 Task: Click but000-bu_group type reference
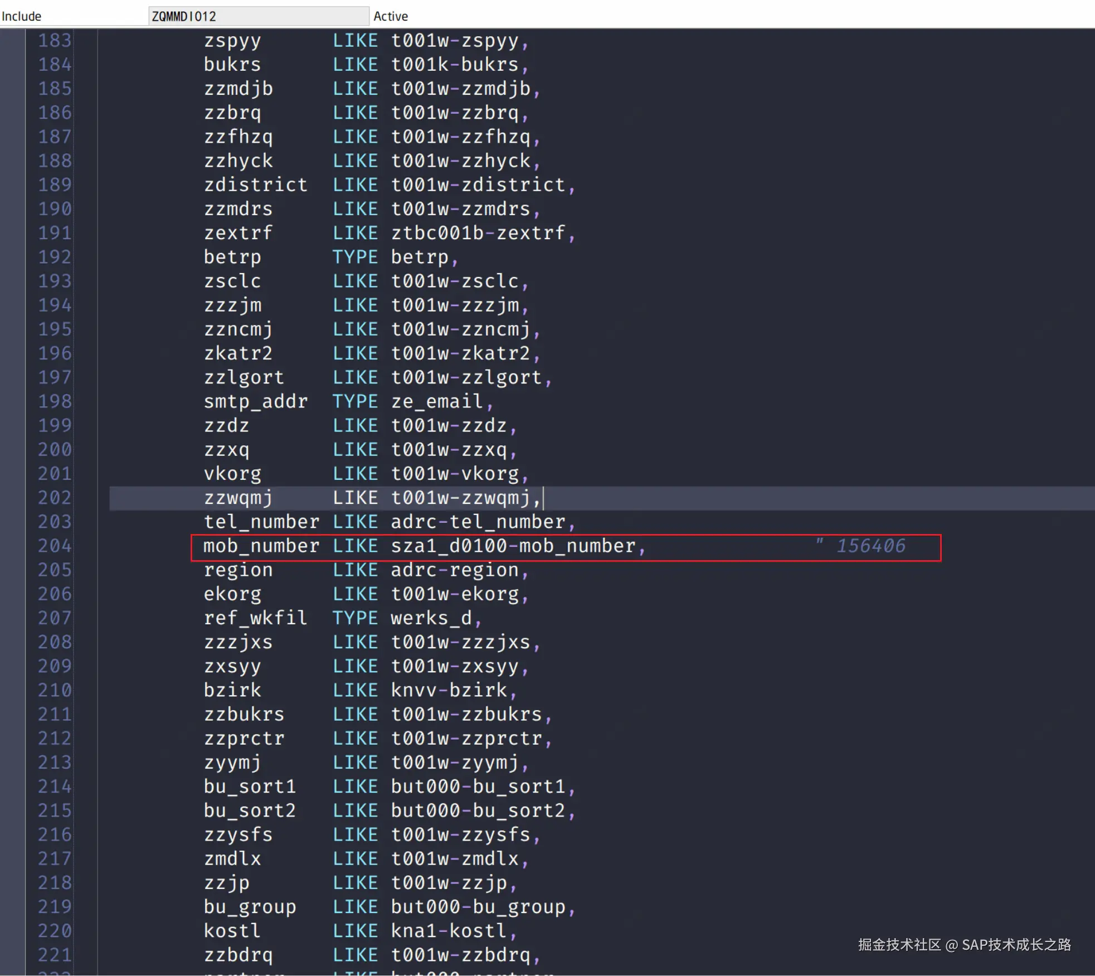tap(478, 907)
